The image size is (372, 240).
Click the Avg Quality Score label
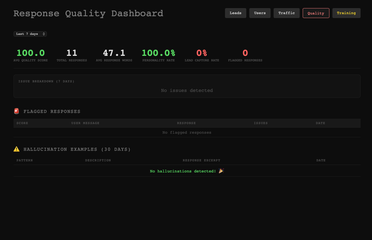[x=31, y=60]
